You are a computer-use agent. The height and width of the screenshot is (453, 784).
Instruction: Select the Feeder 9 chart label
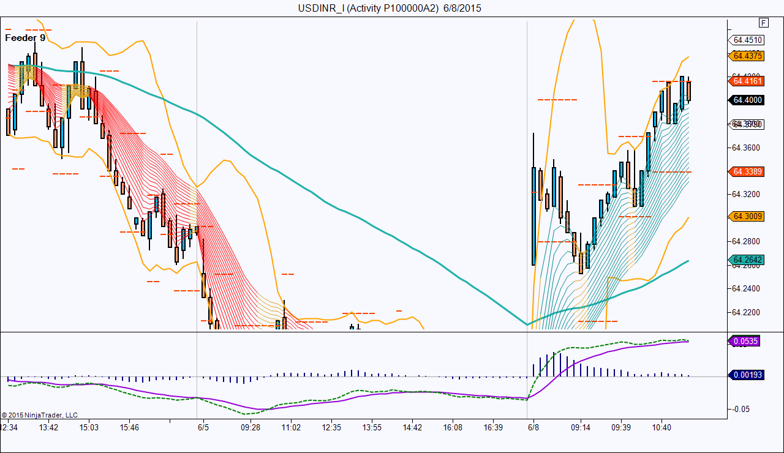25,37
